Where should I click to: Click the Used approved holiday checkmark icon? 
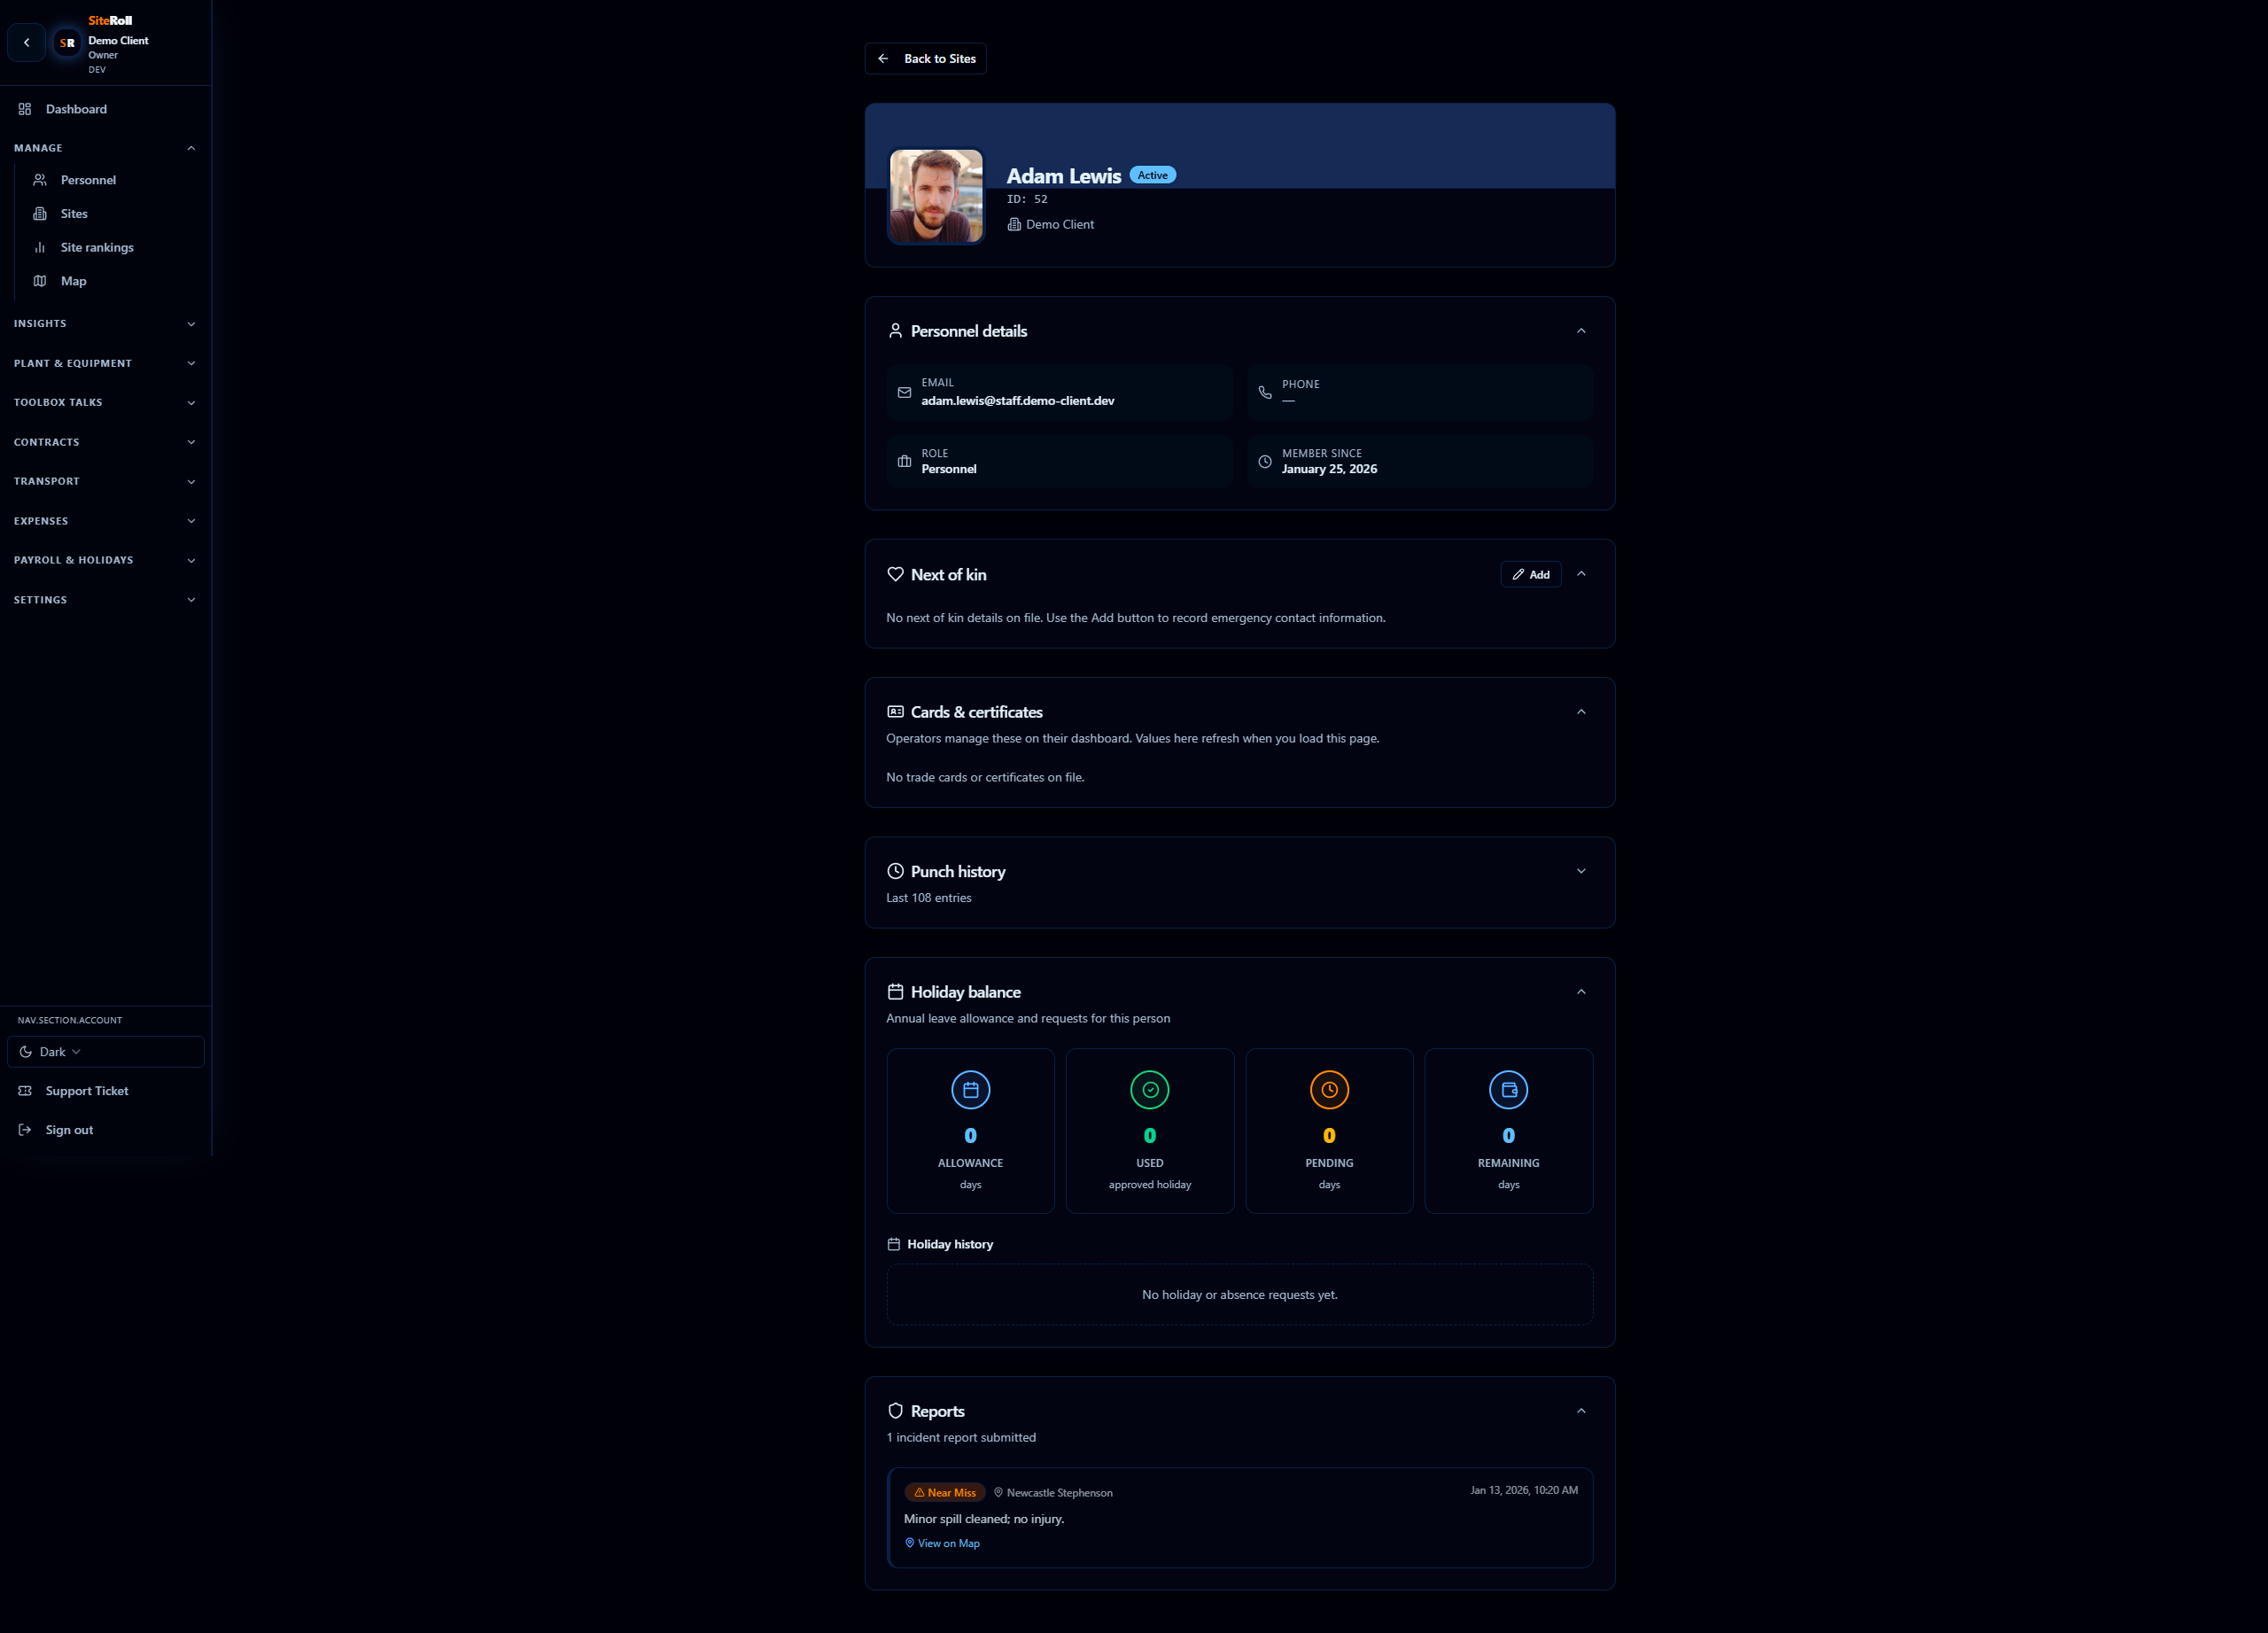coord(1150,1090)
